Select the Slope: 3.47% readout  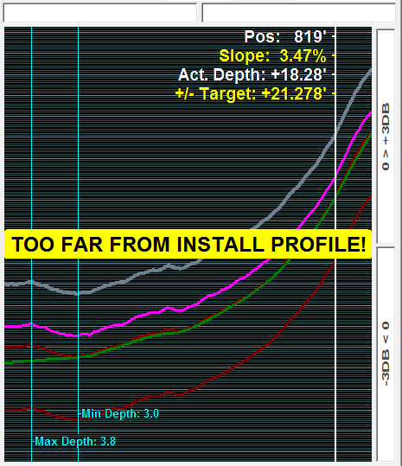[x=272, y=56]
